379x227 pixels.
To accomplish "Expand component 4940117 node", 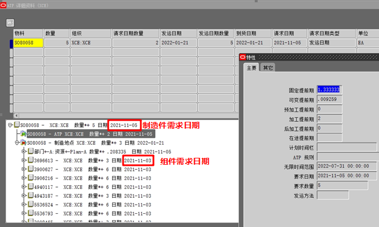I will pos(23,186).
